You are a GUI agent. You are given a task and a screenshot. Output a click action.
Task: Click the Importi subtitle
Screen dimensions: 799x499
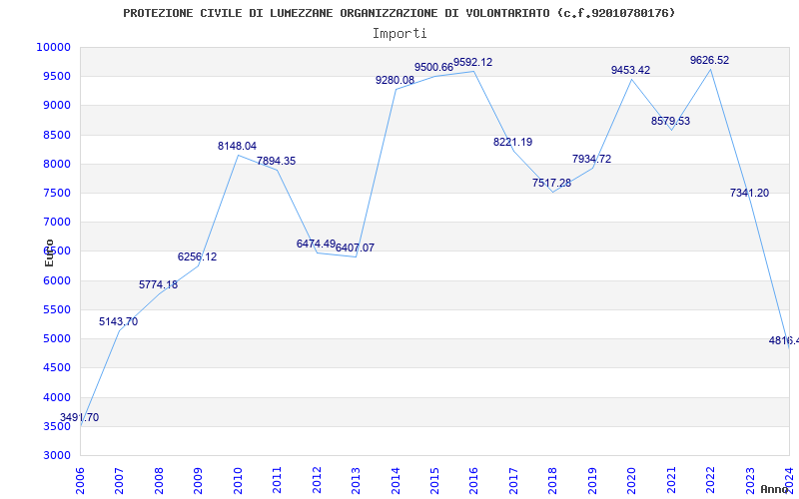coord(399,34)
